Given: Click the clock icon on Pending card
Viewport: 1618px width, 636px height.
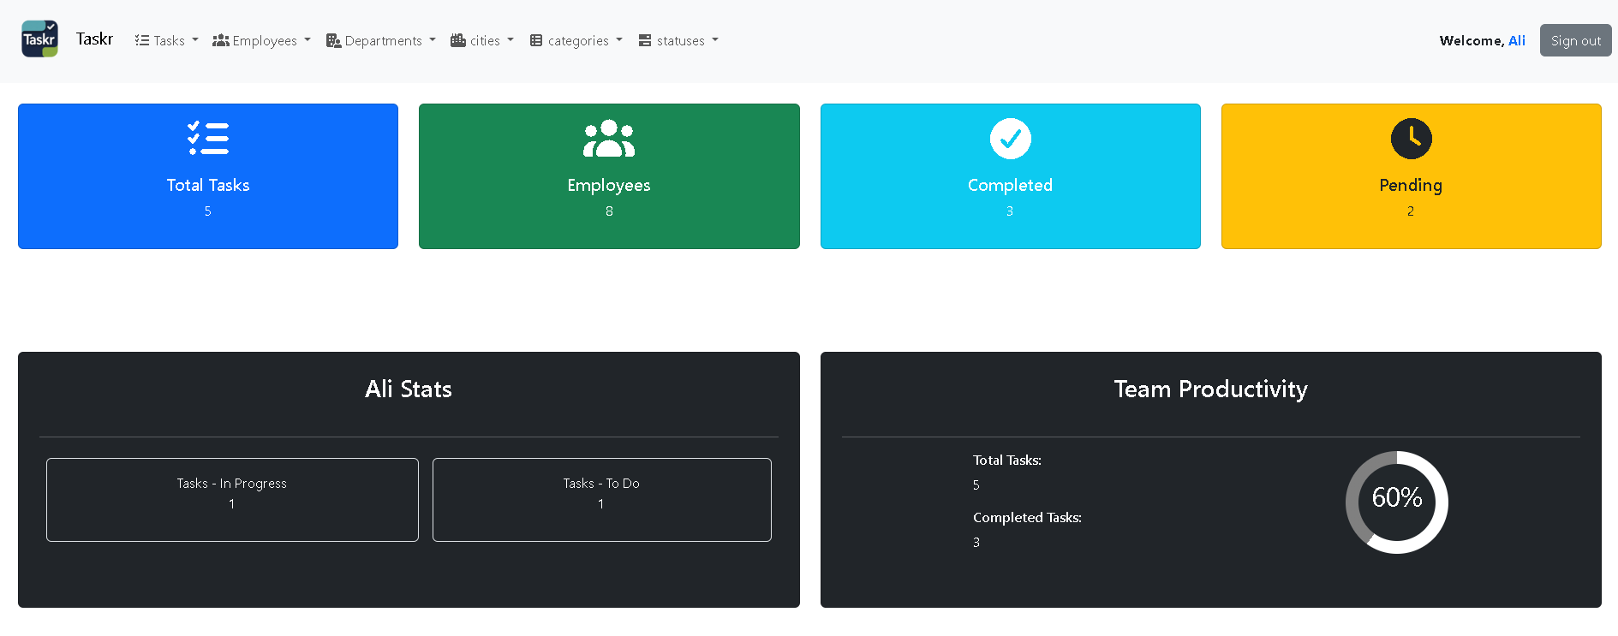Looking at the screenshot, I should pyautogui.click(x=1411, y=139).
